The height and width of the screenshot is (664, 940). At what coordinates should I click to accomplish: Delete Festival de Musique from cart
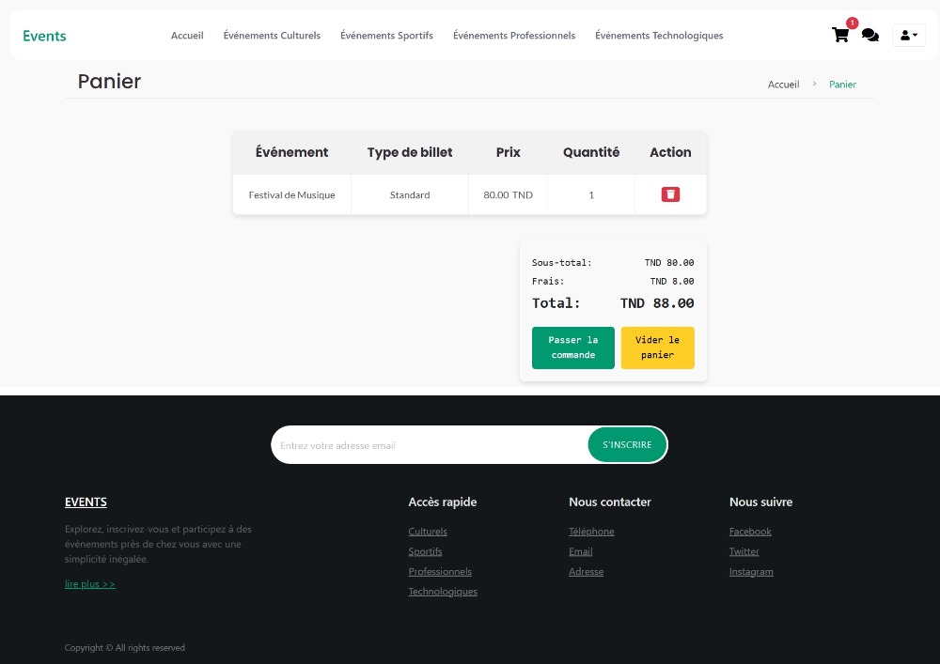(670, 194)
